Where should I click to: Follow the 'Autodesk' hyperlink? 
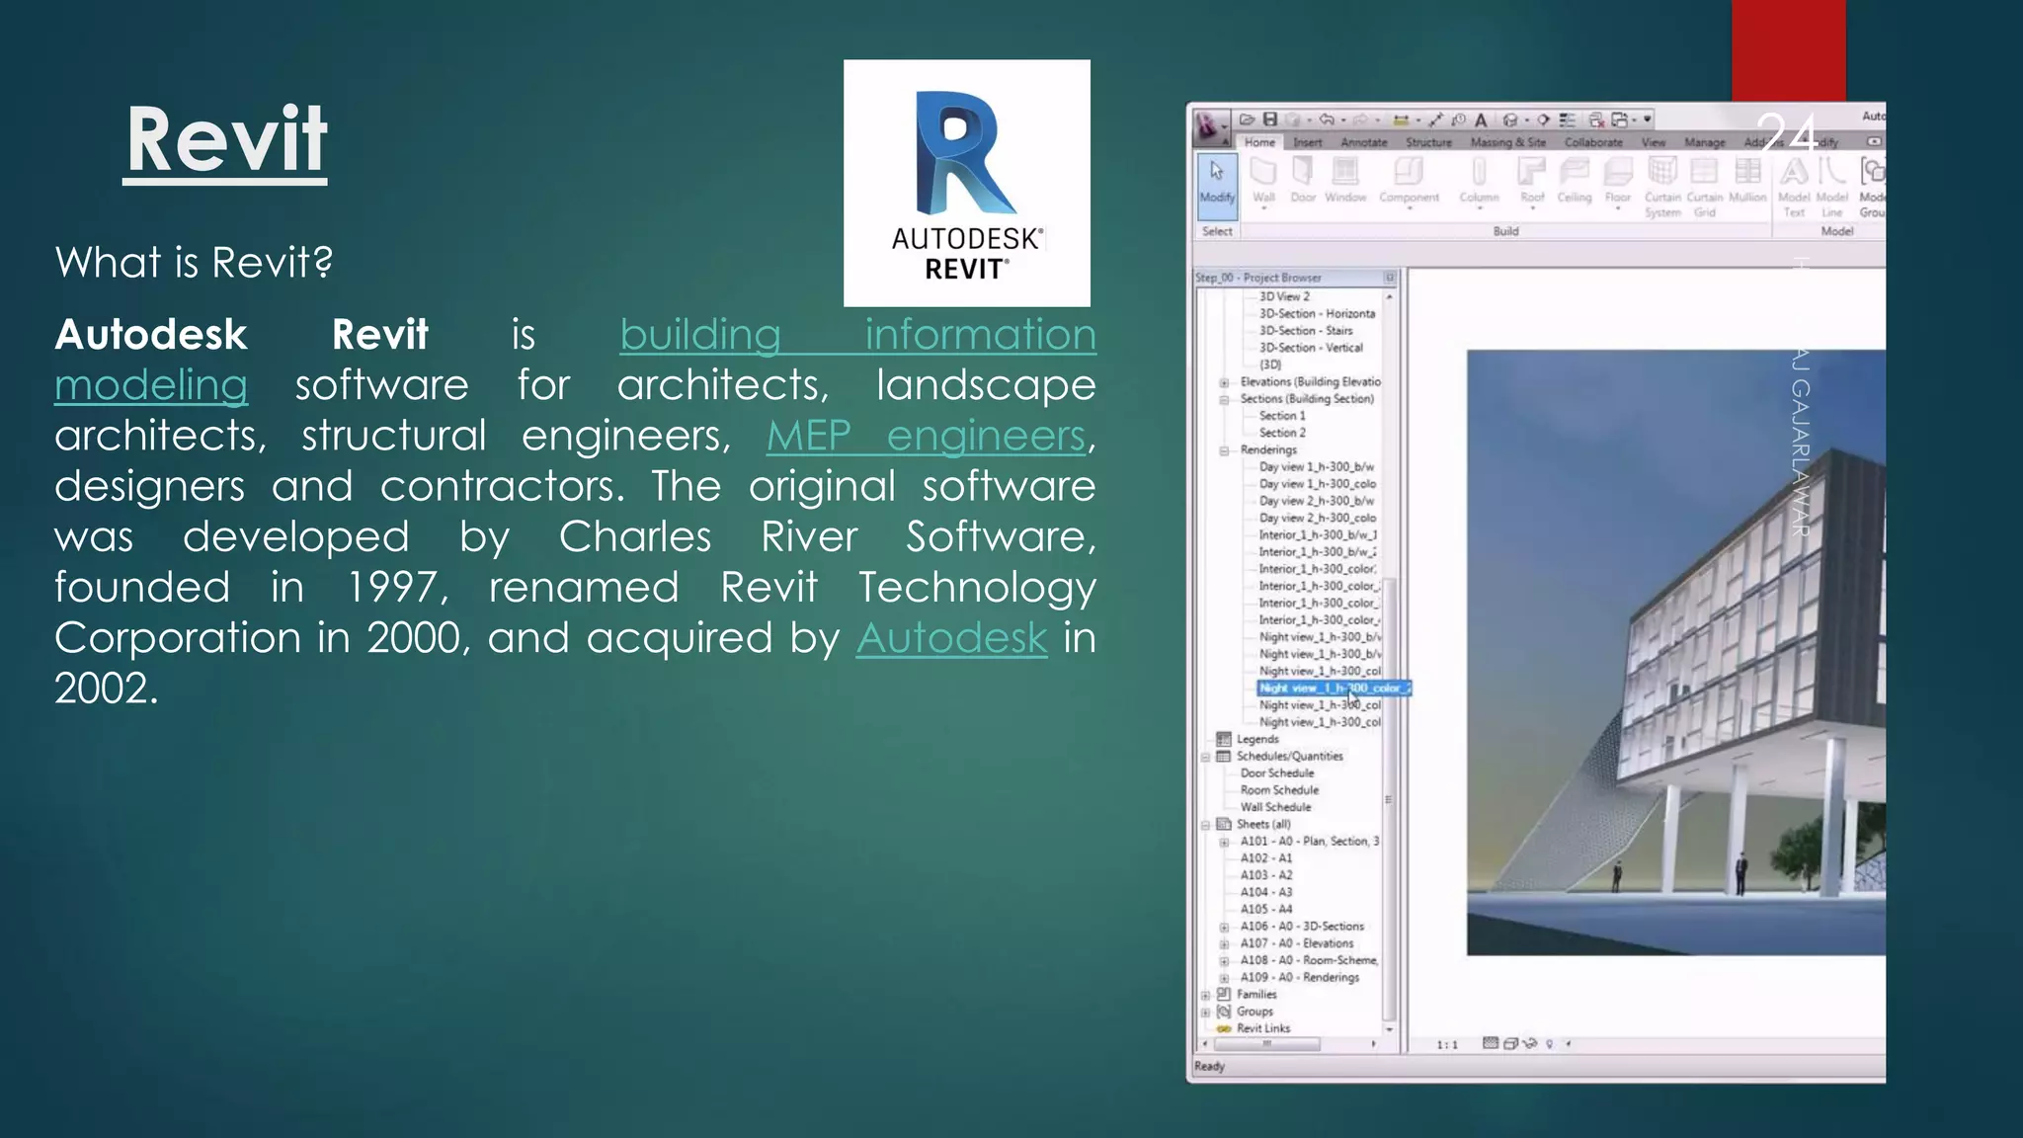(x=951, y=638)
